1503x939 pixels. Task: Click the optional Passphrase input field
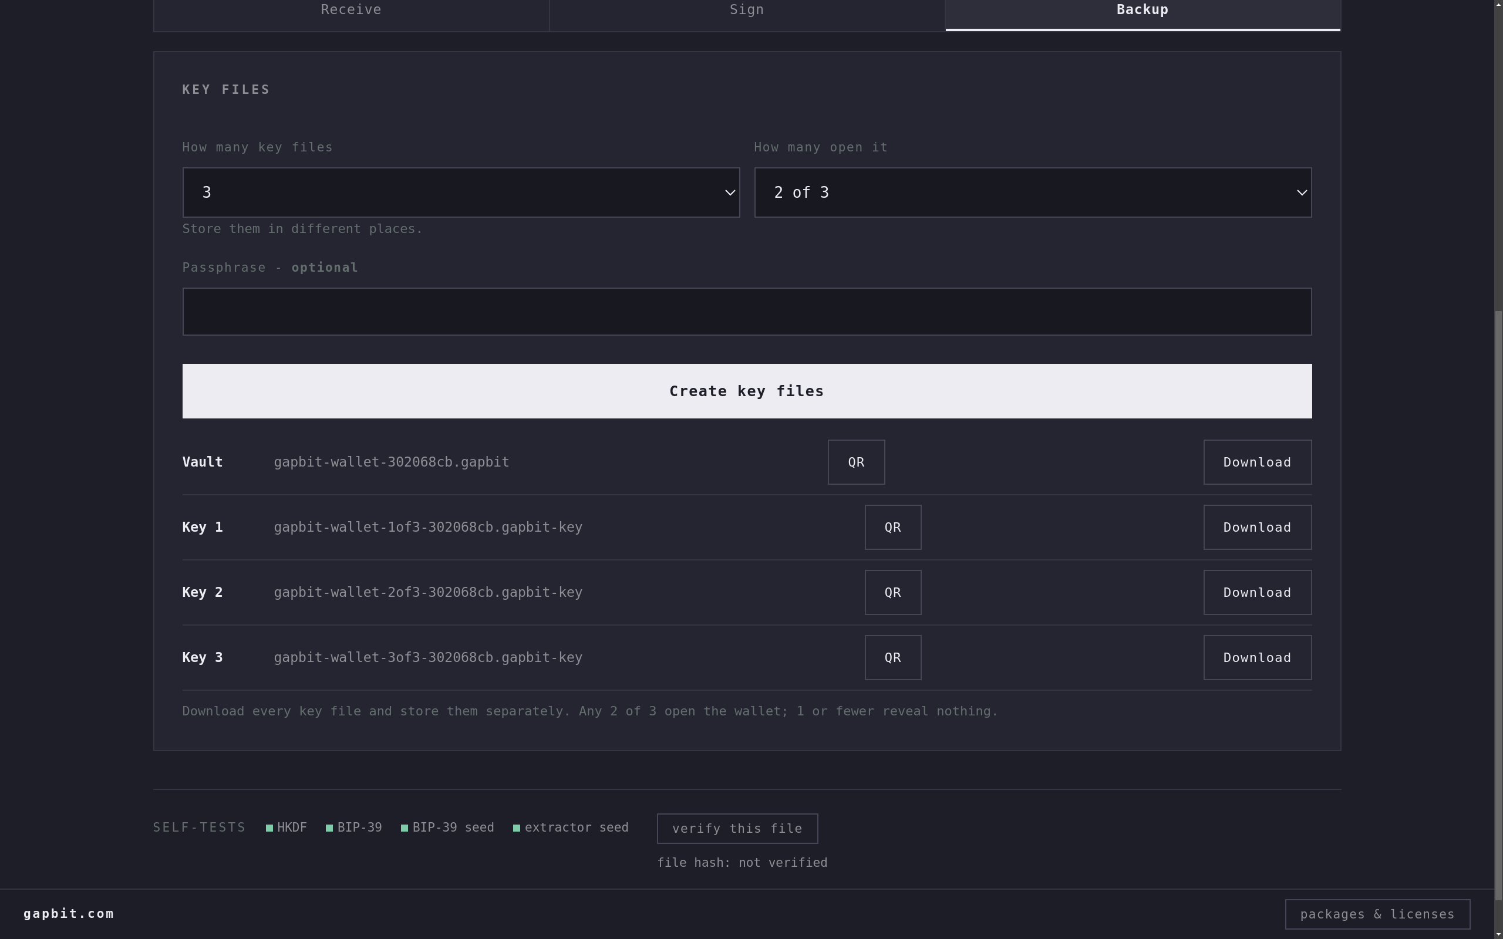click(x=747, y=312)
